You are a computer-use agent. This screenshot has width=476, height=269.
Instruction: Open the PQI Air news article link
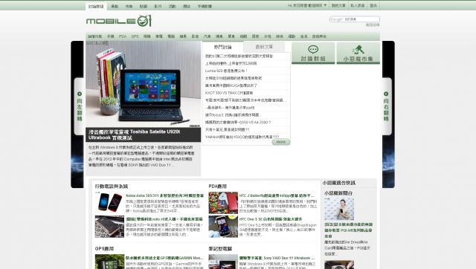tap(348, 230)
